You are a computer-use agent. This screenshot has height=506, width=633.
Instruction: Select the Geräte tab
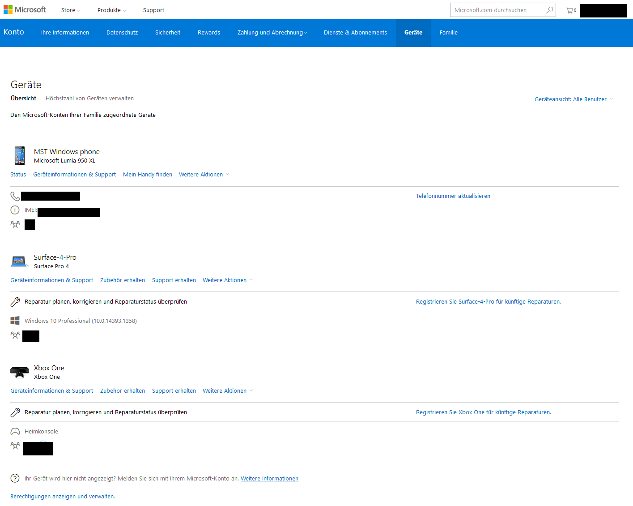coord(413,33)
